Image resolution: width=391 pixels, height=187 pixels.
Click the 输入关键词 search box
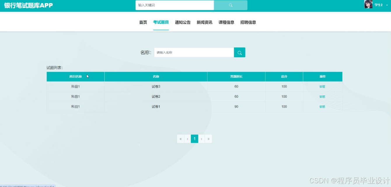coord(174,5)
